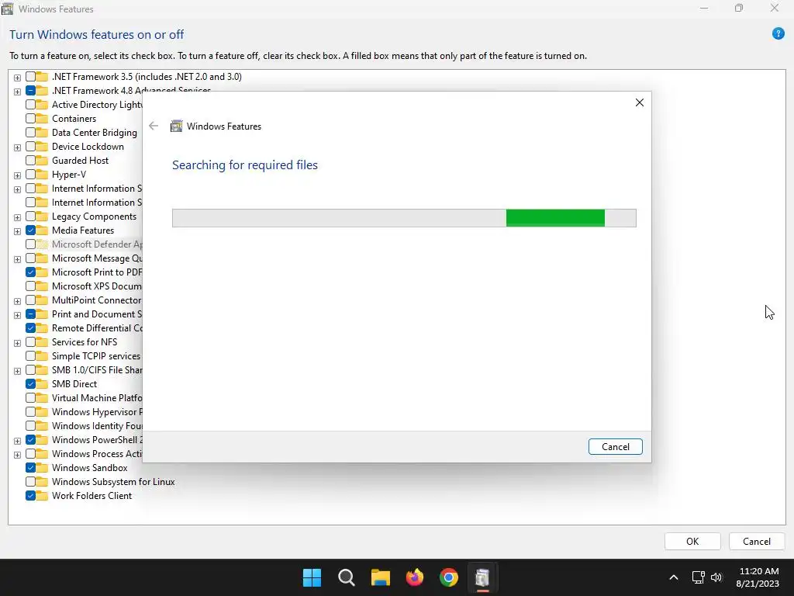Open the network status tray icon
The height and width of the screenshot is (596, 794).
[x=699, y=577]
